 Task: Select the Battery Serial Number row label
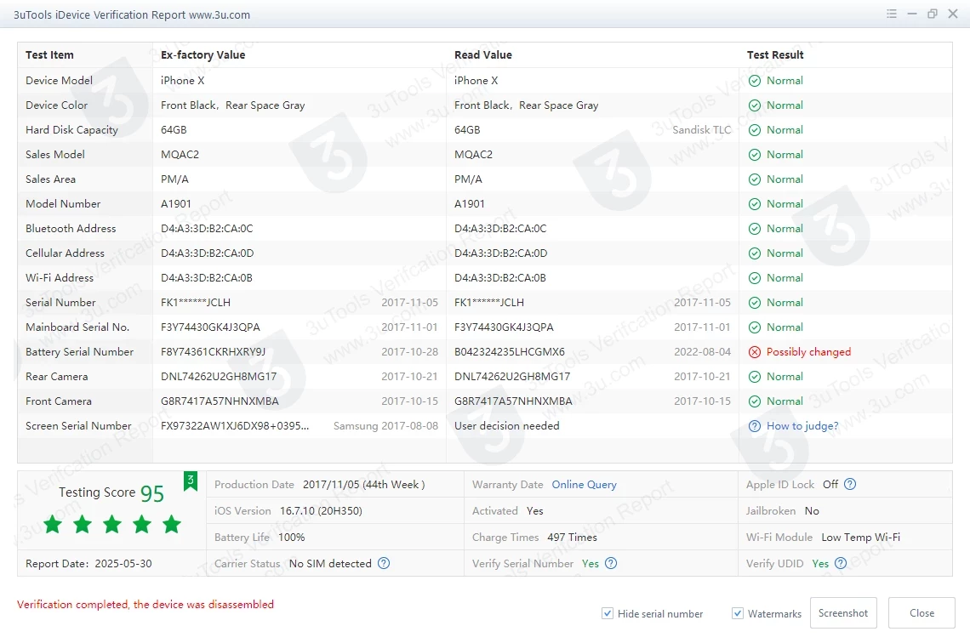(x=79, y=352)
